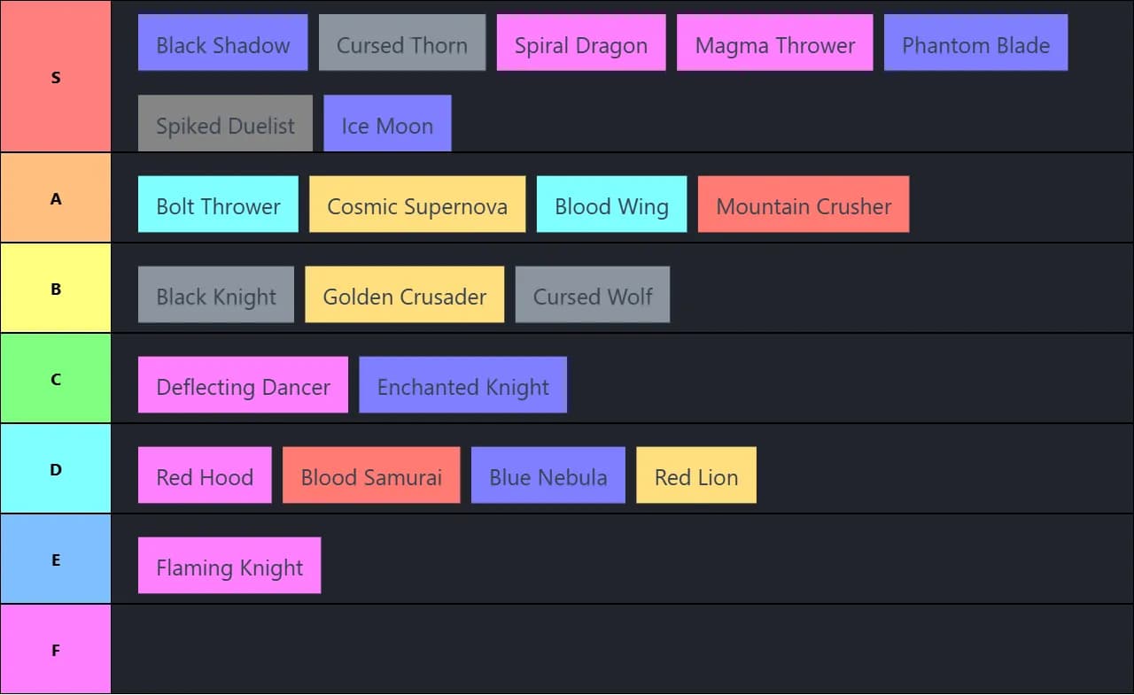Select Magma Thrower in the S row
This screenshot has width=1134, height=695.
[x=774, y=42]
